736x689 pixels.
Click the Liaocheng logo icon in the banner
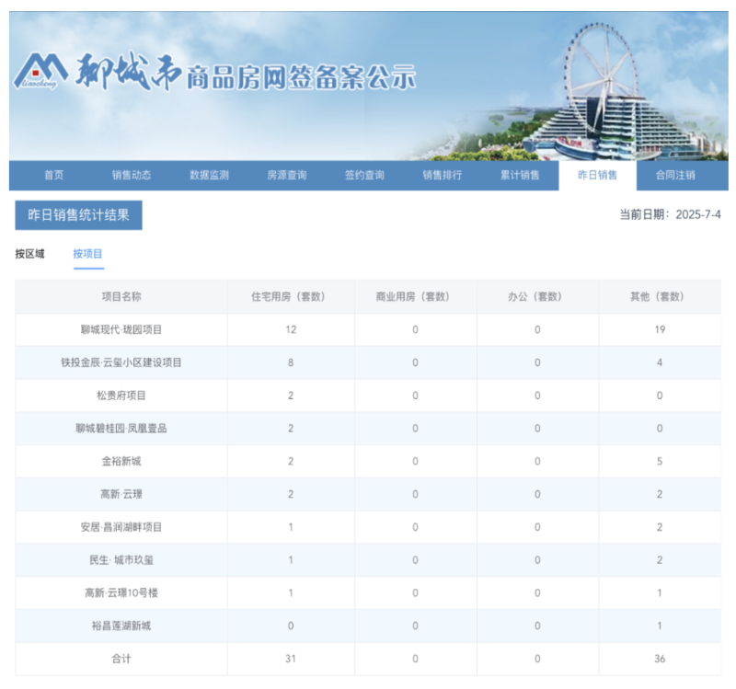click(x=51, y=69)
